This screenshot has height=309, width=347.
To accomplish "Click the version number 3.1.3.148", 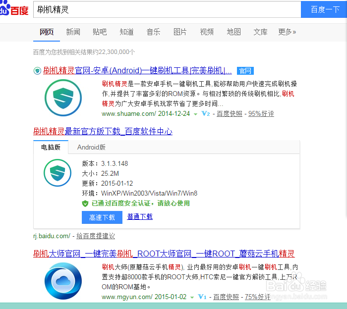I will click(115, 163).
